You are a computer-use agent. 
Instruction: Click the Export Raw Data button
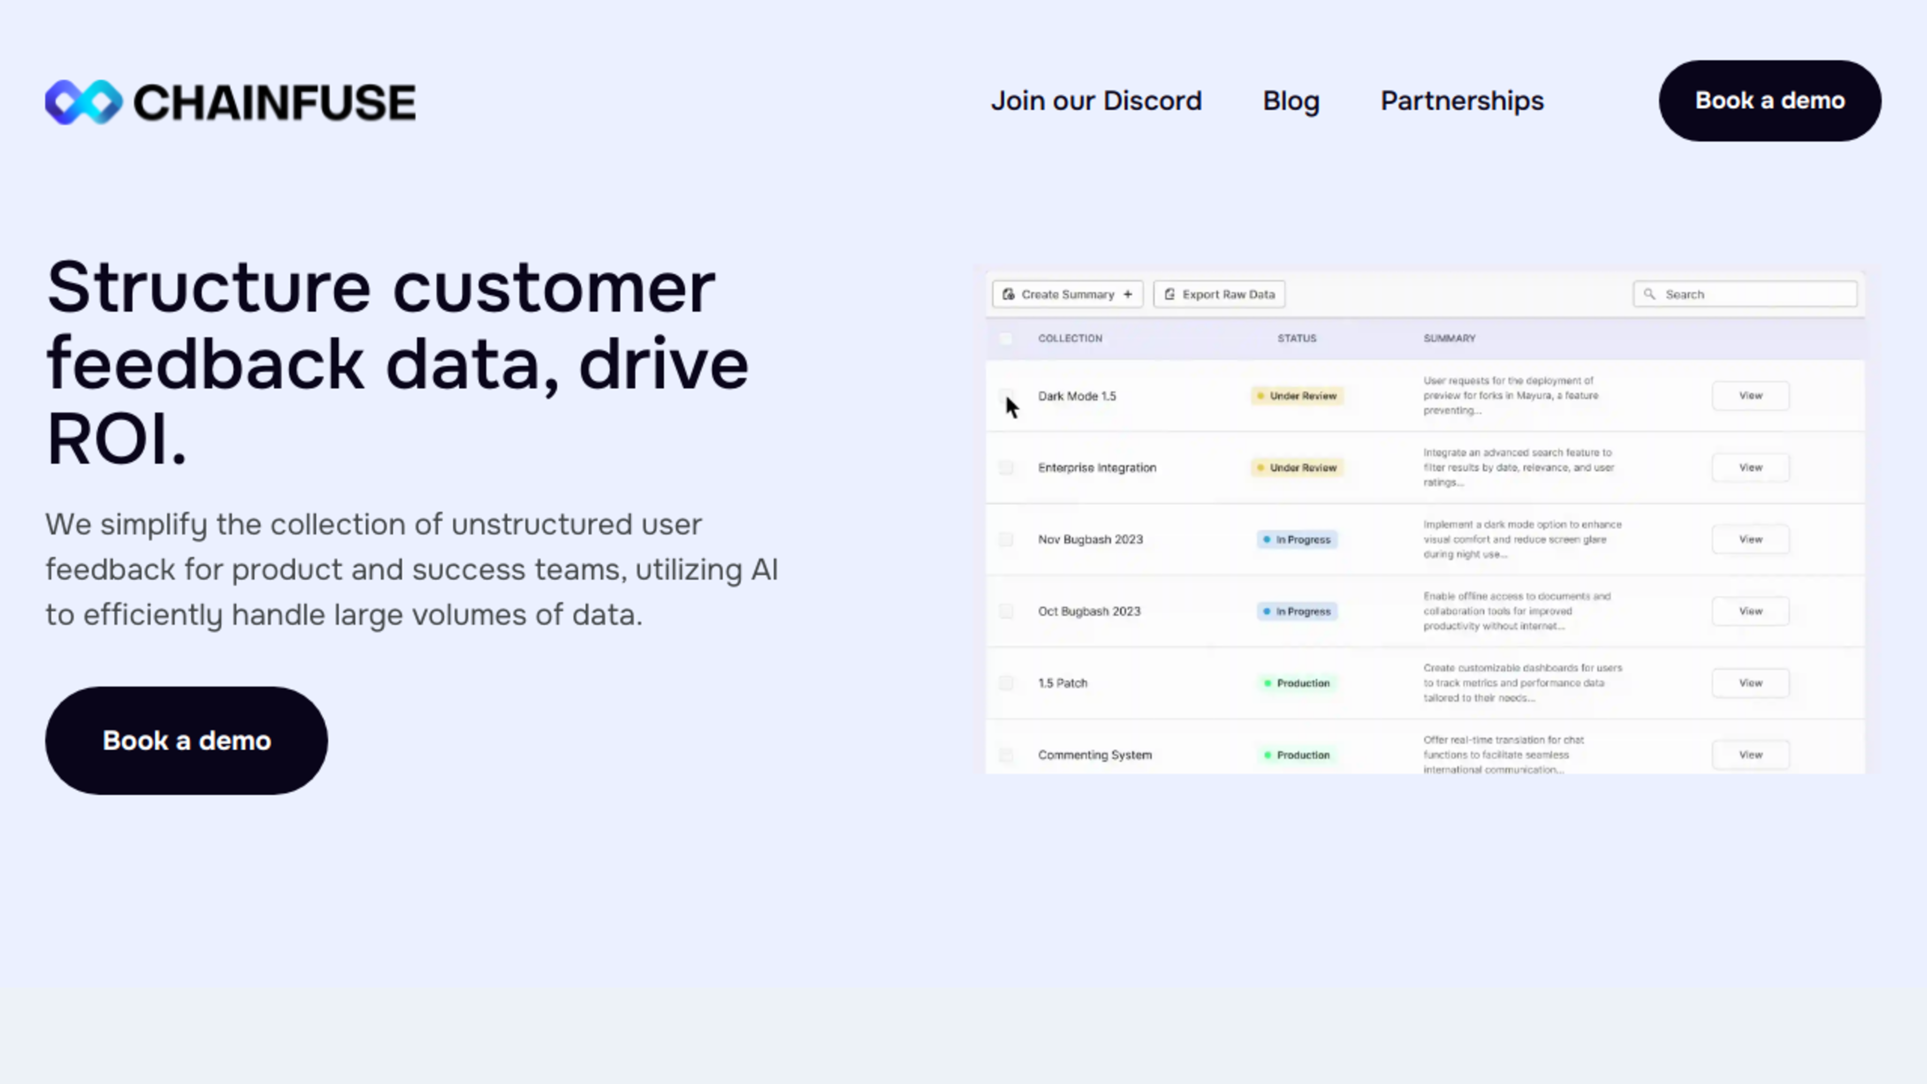pos(1219,294)
